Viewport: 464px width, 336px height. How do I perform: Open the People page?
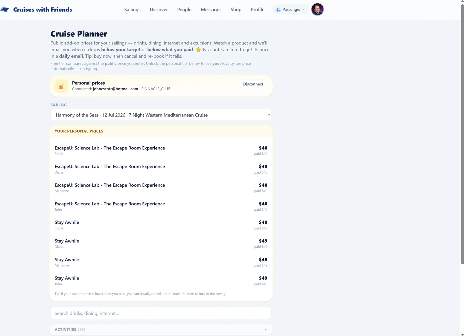point(184,10)
